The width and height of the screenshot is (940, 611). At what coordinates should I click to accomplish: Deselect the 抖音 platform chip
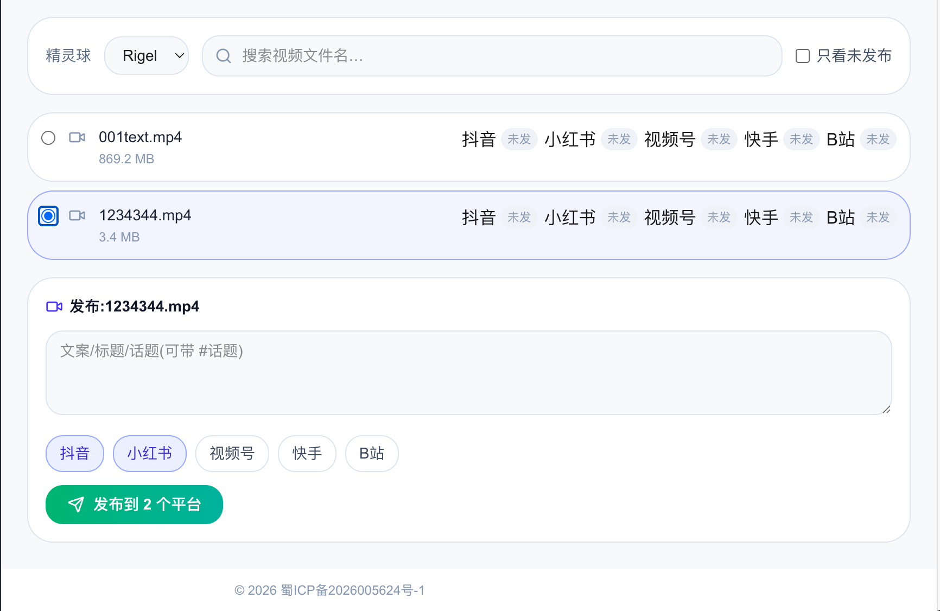click(x=75, y=454)
